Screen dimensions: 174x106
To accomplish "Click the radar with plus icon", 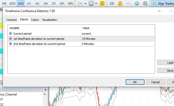I will coord(145,4).
